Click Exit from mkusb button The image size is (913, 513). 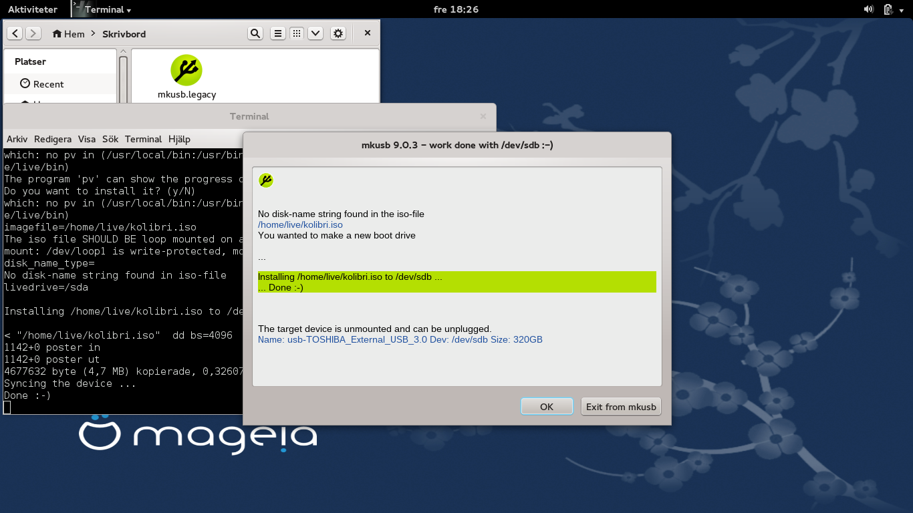pos(621,406)
